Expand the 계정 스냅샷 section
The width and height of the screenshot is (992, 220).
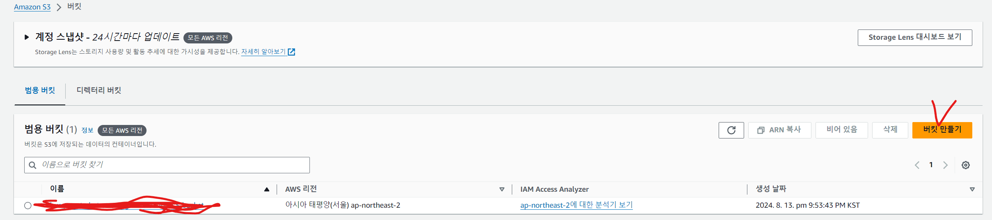coord(27,37)
